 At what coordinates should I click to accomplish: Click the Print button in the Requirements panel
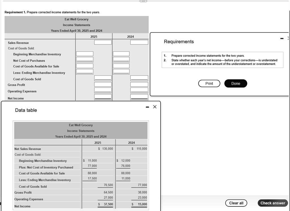click(x=209, y=83)
